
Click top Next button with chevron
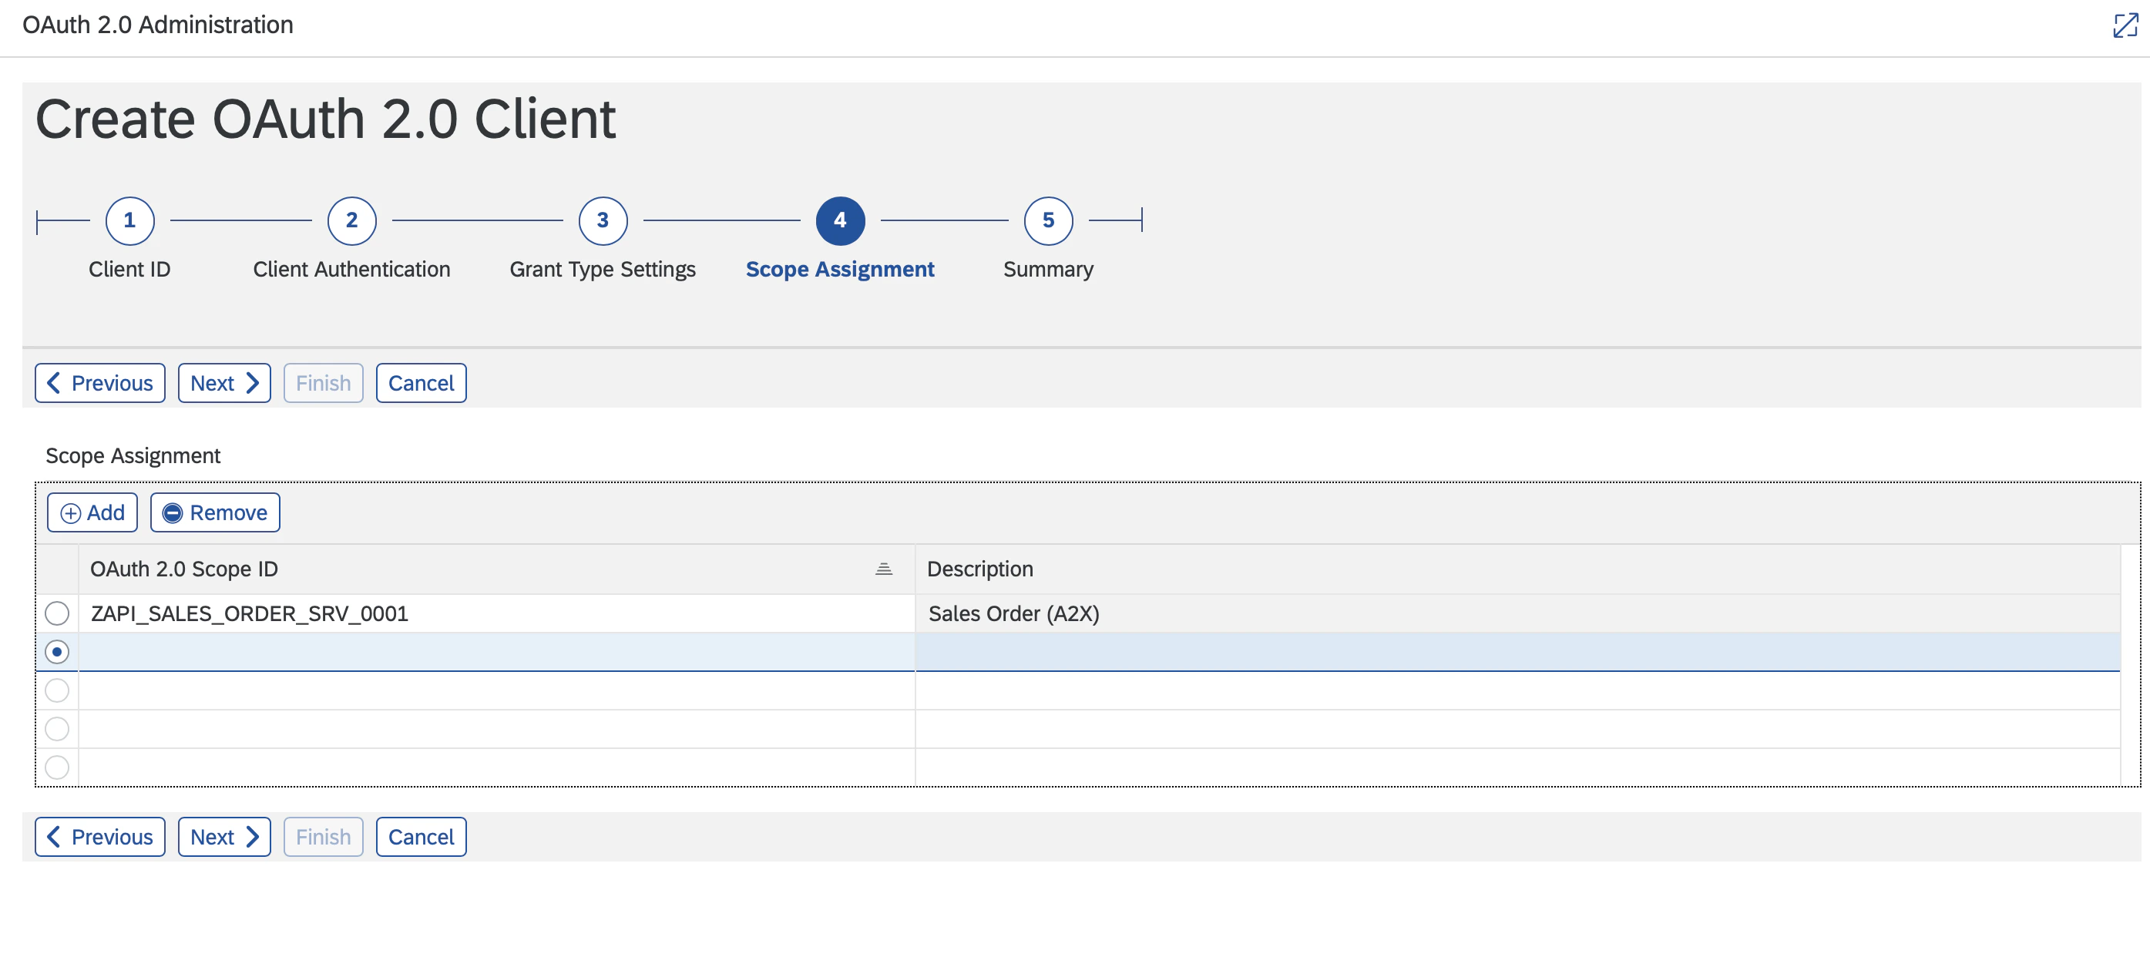223,383
